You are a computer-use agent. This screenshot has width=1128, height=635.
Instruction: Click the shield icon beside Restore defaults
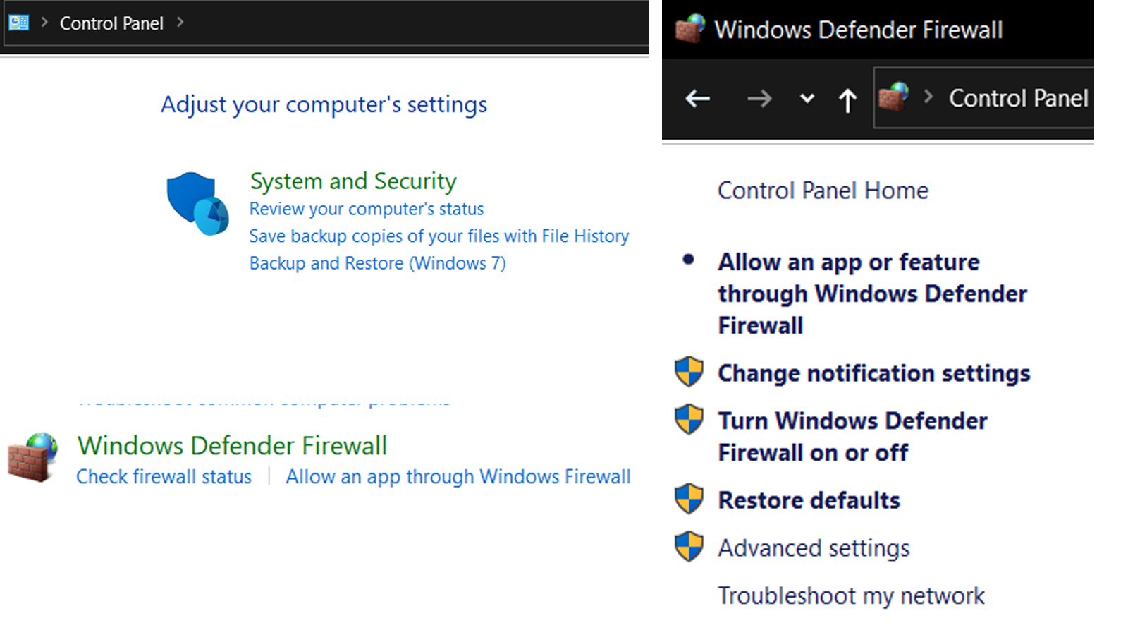point(689,499)
